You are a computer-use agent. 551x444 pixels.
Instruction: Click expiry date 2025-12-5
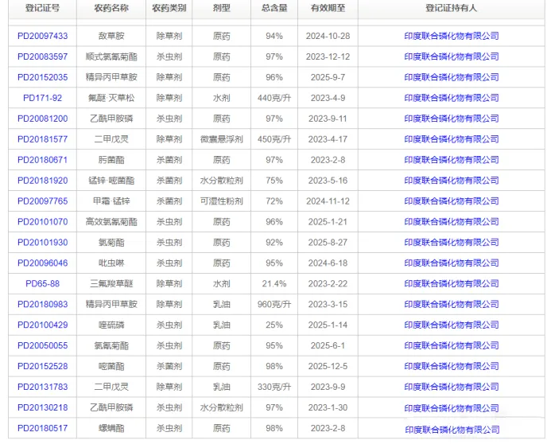click(x=328, y=366)
